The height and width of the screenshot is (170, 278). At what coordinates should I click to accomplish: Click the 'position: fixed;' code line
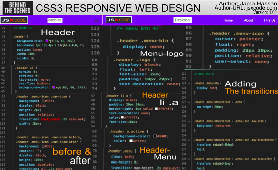click(x=29, y=50)
